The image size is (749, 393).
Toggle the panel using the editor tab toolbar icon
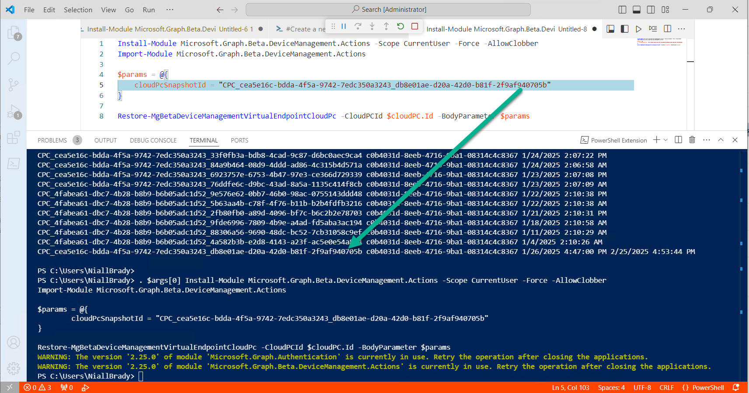click(x=610, y=29)
